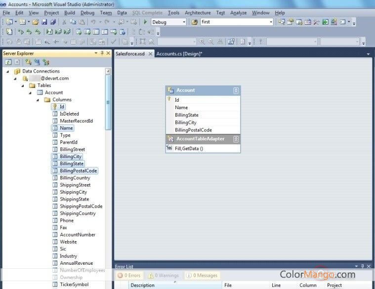The height and width of the screenshot is (289, 375).
Task: Click the green arrow Start Page icon
Action: click(325, 22)
